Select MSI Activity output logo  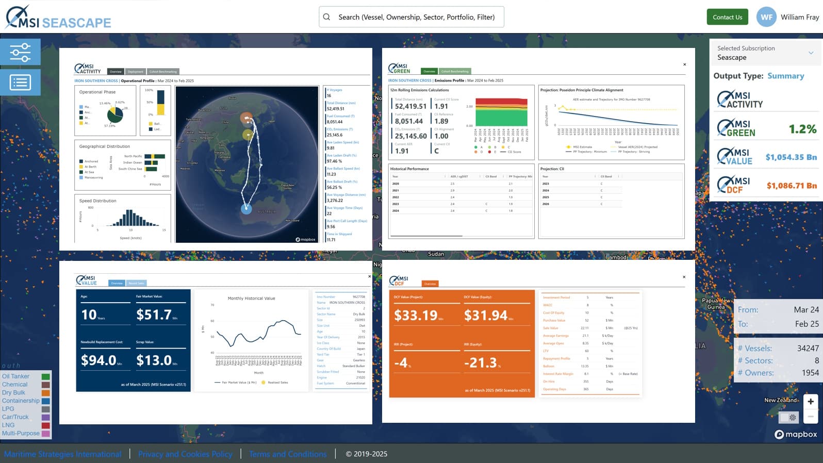coord(740,99)
